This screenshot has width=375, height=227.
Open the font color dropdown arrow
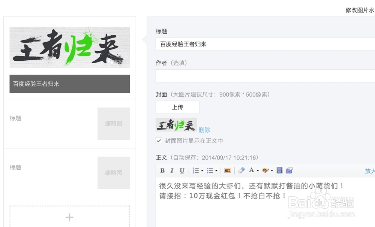coord(258,170)
